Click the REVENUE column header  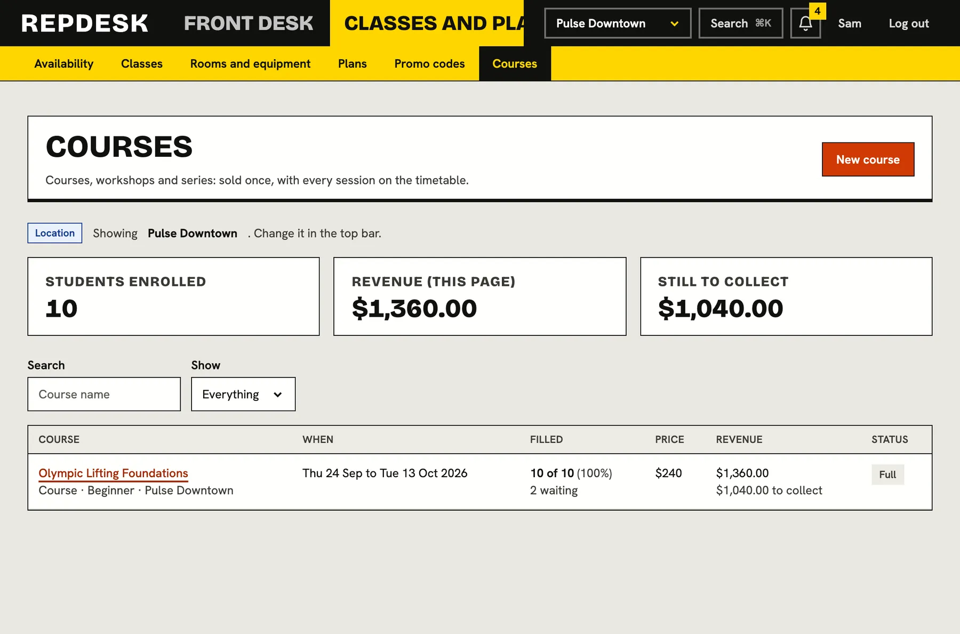pyautogui.click(x=739, y=439)
